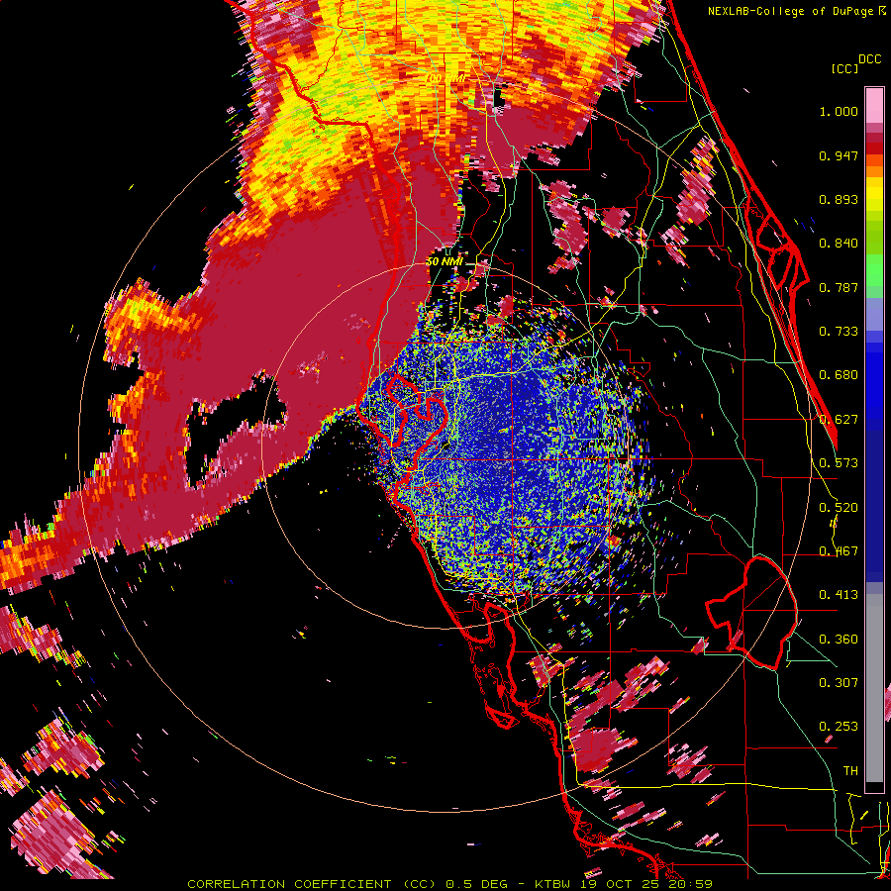Click the 100 NMI range ring label
The width and height of the screenshot is (891, 891).
tap(444, 77)
